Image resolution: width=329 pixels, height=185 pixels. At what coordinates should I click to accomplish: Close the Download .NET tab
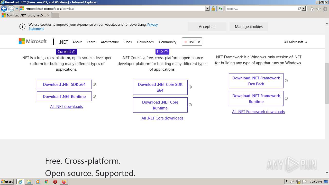[x=48, y=15]
